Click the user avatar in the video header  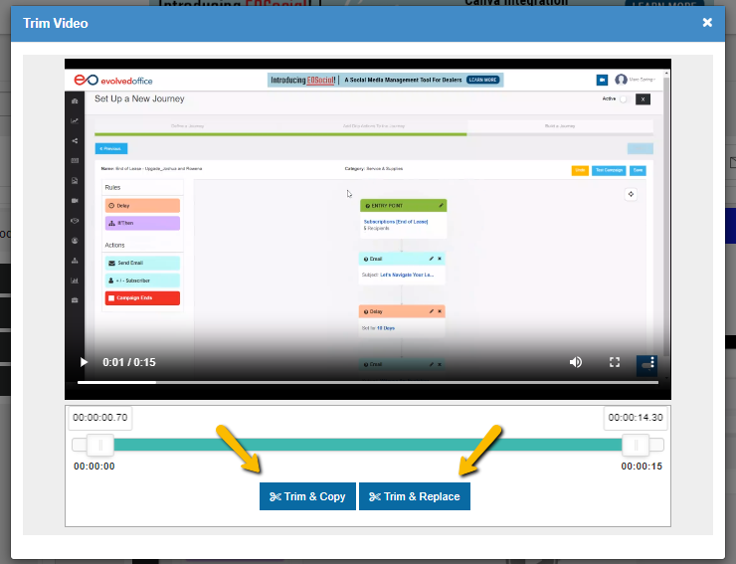(x=621, y=80)
